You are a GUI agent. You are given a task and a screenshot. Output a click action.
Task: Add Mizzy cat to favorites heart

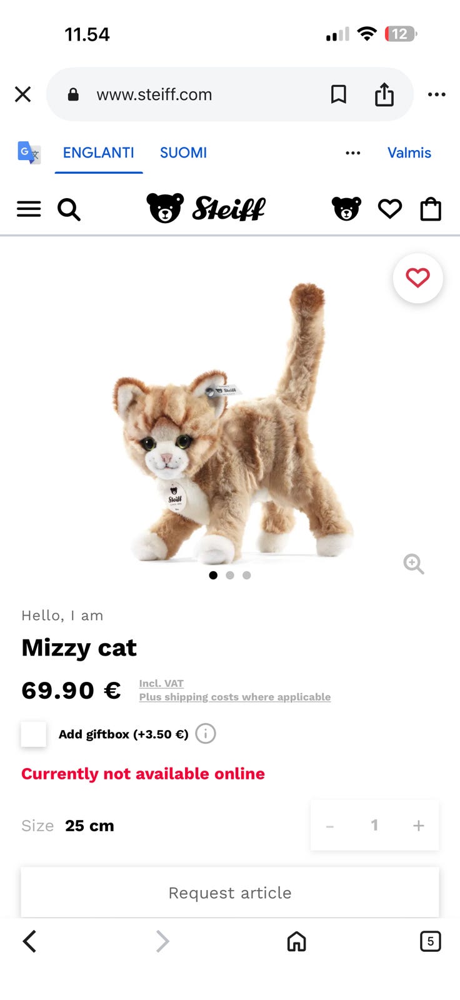click(x=418, y=278)
